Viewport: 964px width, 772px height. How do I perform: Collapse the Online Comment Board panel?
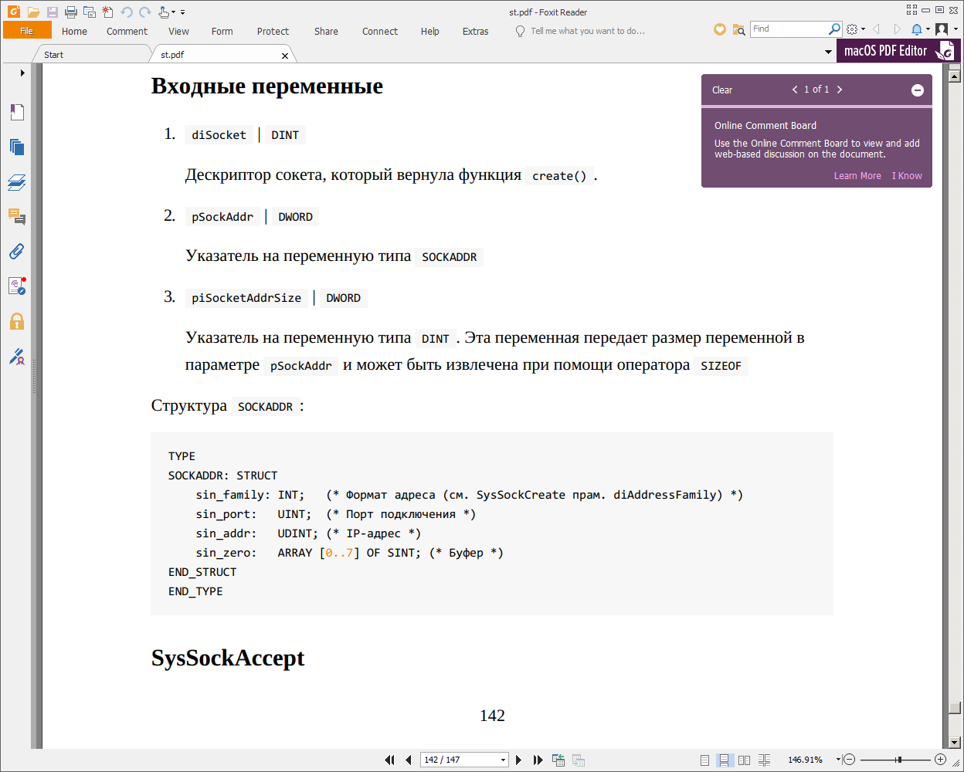coord(918,90)
